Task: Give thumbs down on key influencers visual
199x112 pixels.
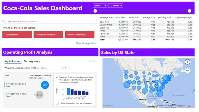Action: [95, 61]
